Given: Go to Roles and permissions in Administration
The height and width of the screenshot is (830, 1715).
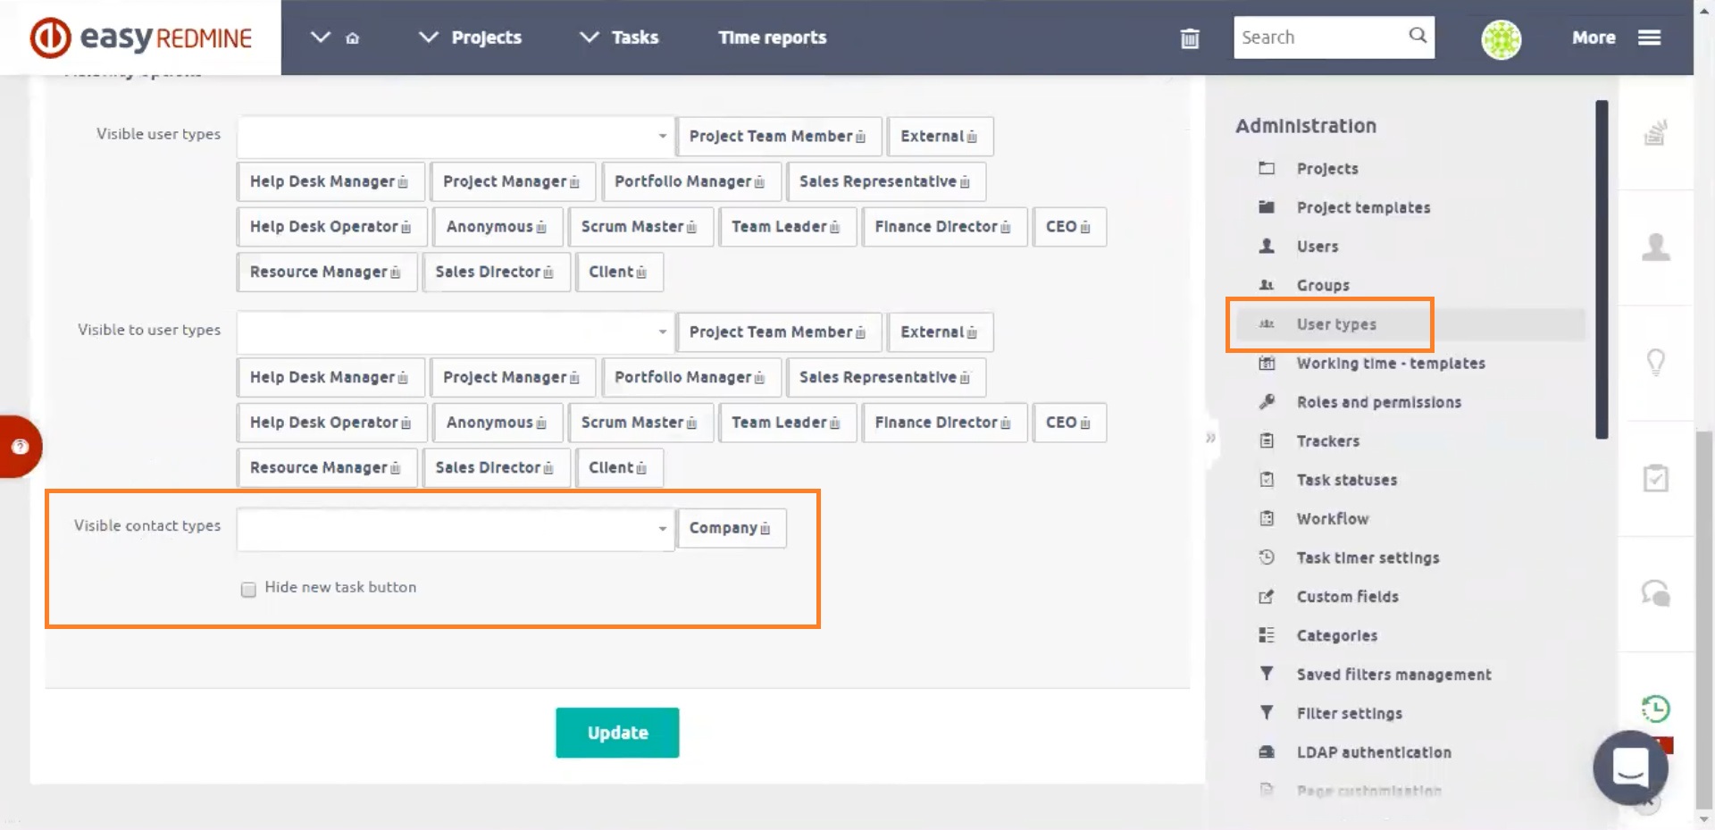Looking at the screenshot, I should point(1378,402).
